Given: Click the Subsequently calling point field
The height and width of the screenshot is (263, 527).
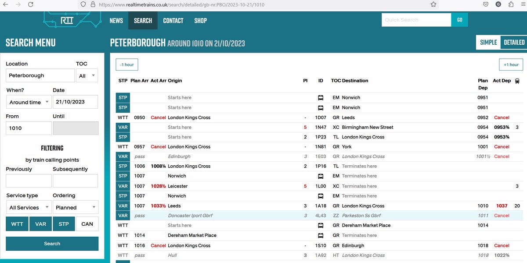Looking at the screenshot, I should tap(76, 181).
